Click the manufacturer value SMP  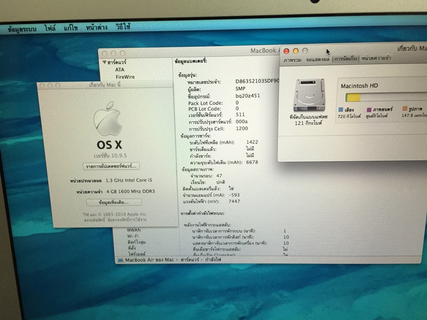[x=241, y=89]
